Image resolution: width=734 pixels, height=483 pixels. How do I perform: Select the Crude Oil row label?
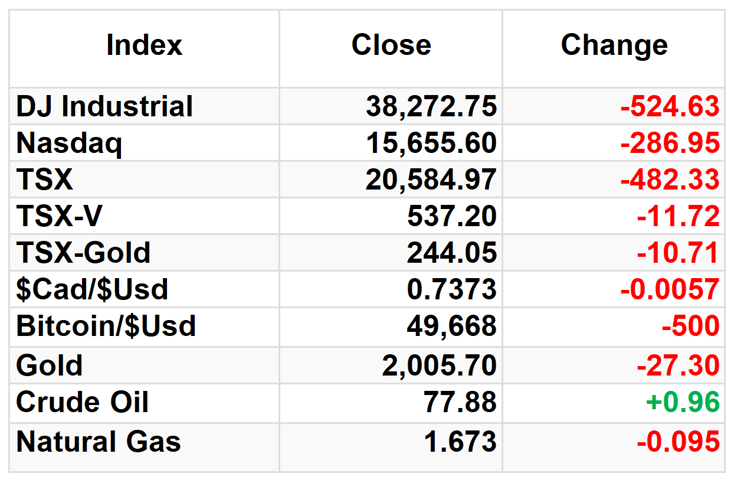(x=83, y=402)
